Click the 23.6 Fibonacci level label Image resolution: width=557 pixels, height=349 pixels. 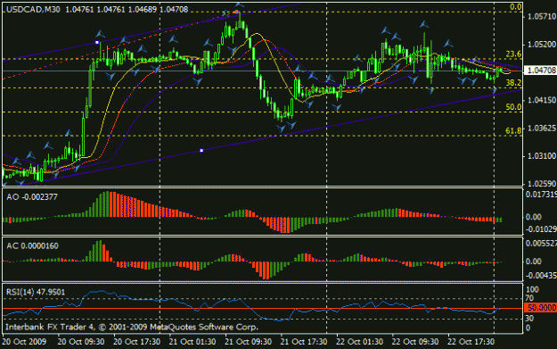(x=513, y=54)
